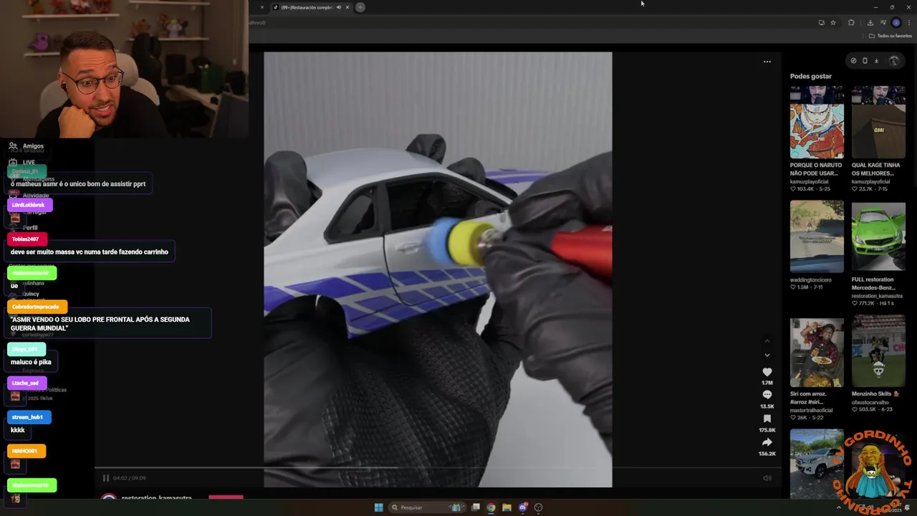917x516 pixels.
Task: Open a new browser tab
Action: (x=360, y=7)
